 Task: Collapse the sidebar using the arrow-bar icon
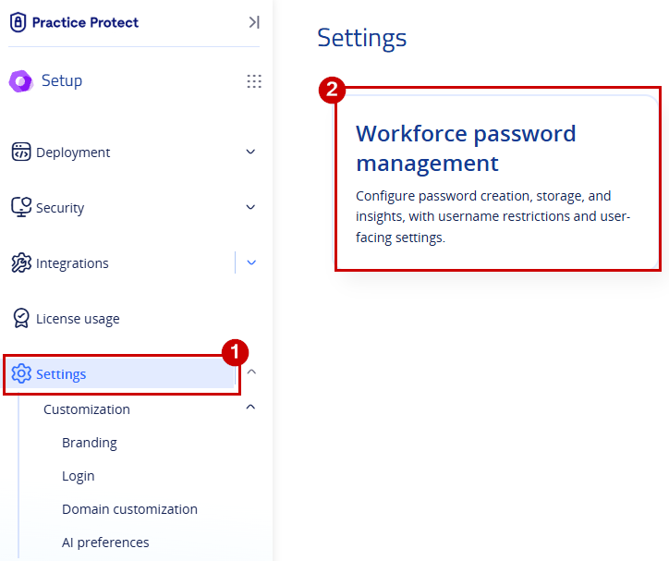[254, 22]
